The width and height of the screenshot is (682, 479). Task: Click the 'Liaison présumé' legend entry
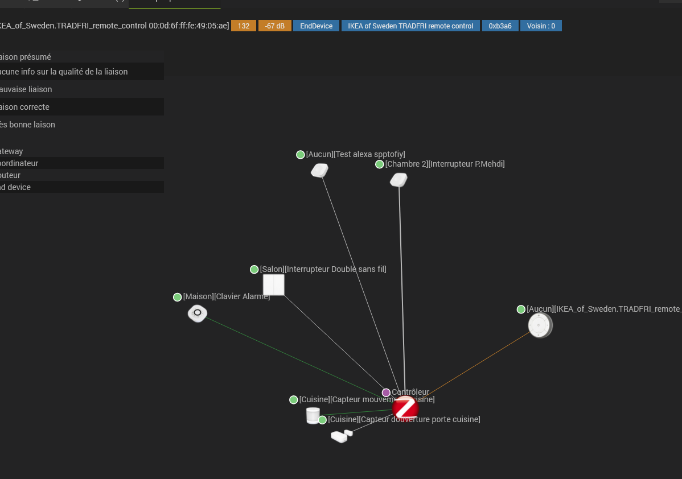click(82, 57)
